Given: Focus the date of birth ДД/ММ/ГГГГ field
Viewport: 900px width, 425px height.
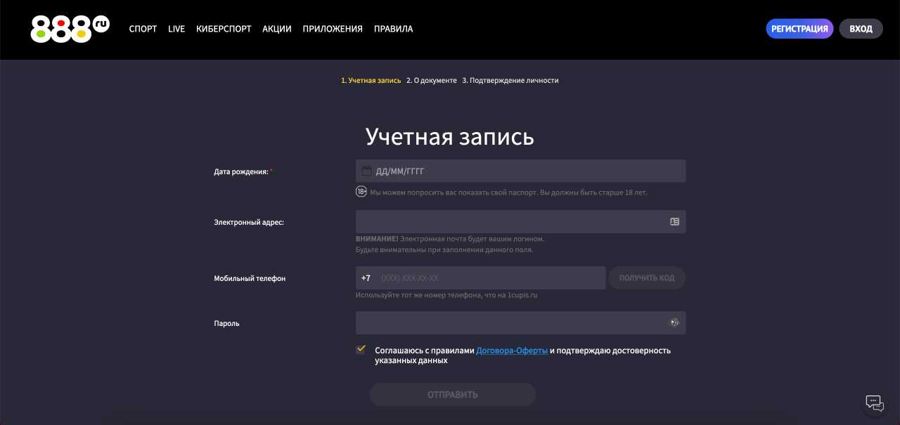Looking at the screenshot, I should [520, 171].
